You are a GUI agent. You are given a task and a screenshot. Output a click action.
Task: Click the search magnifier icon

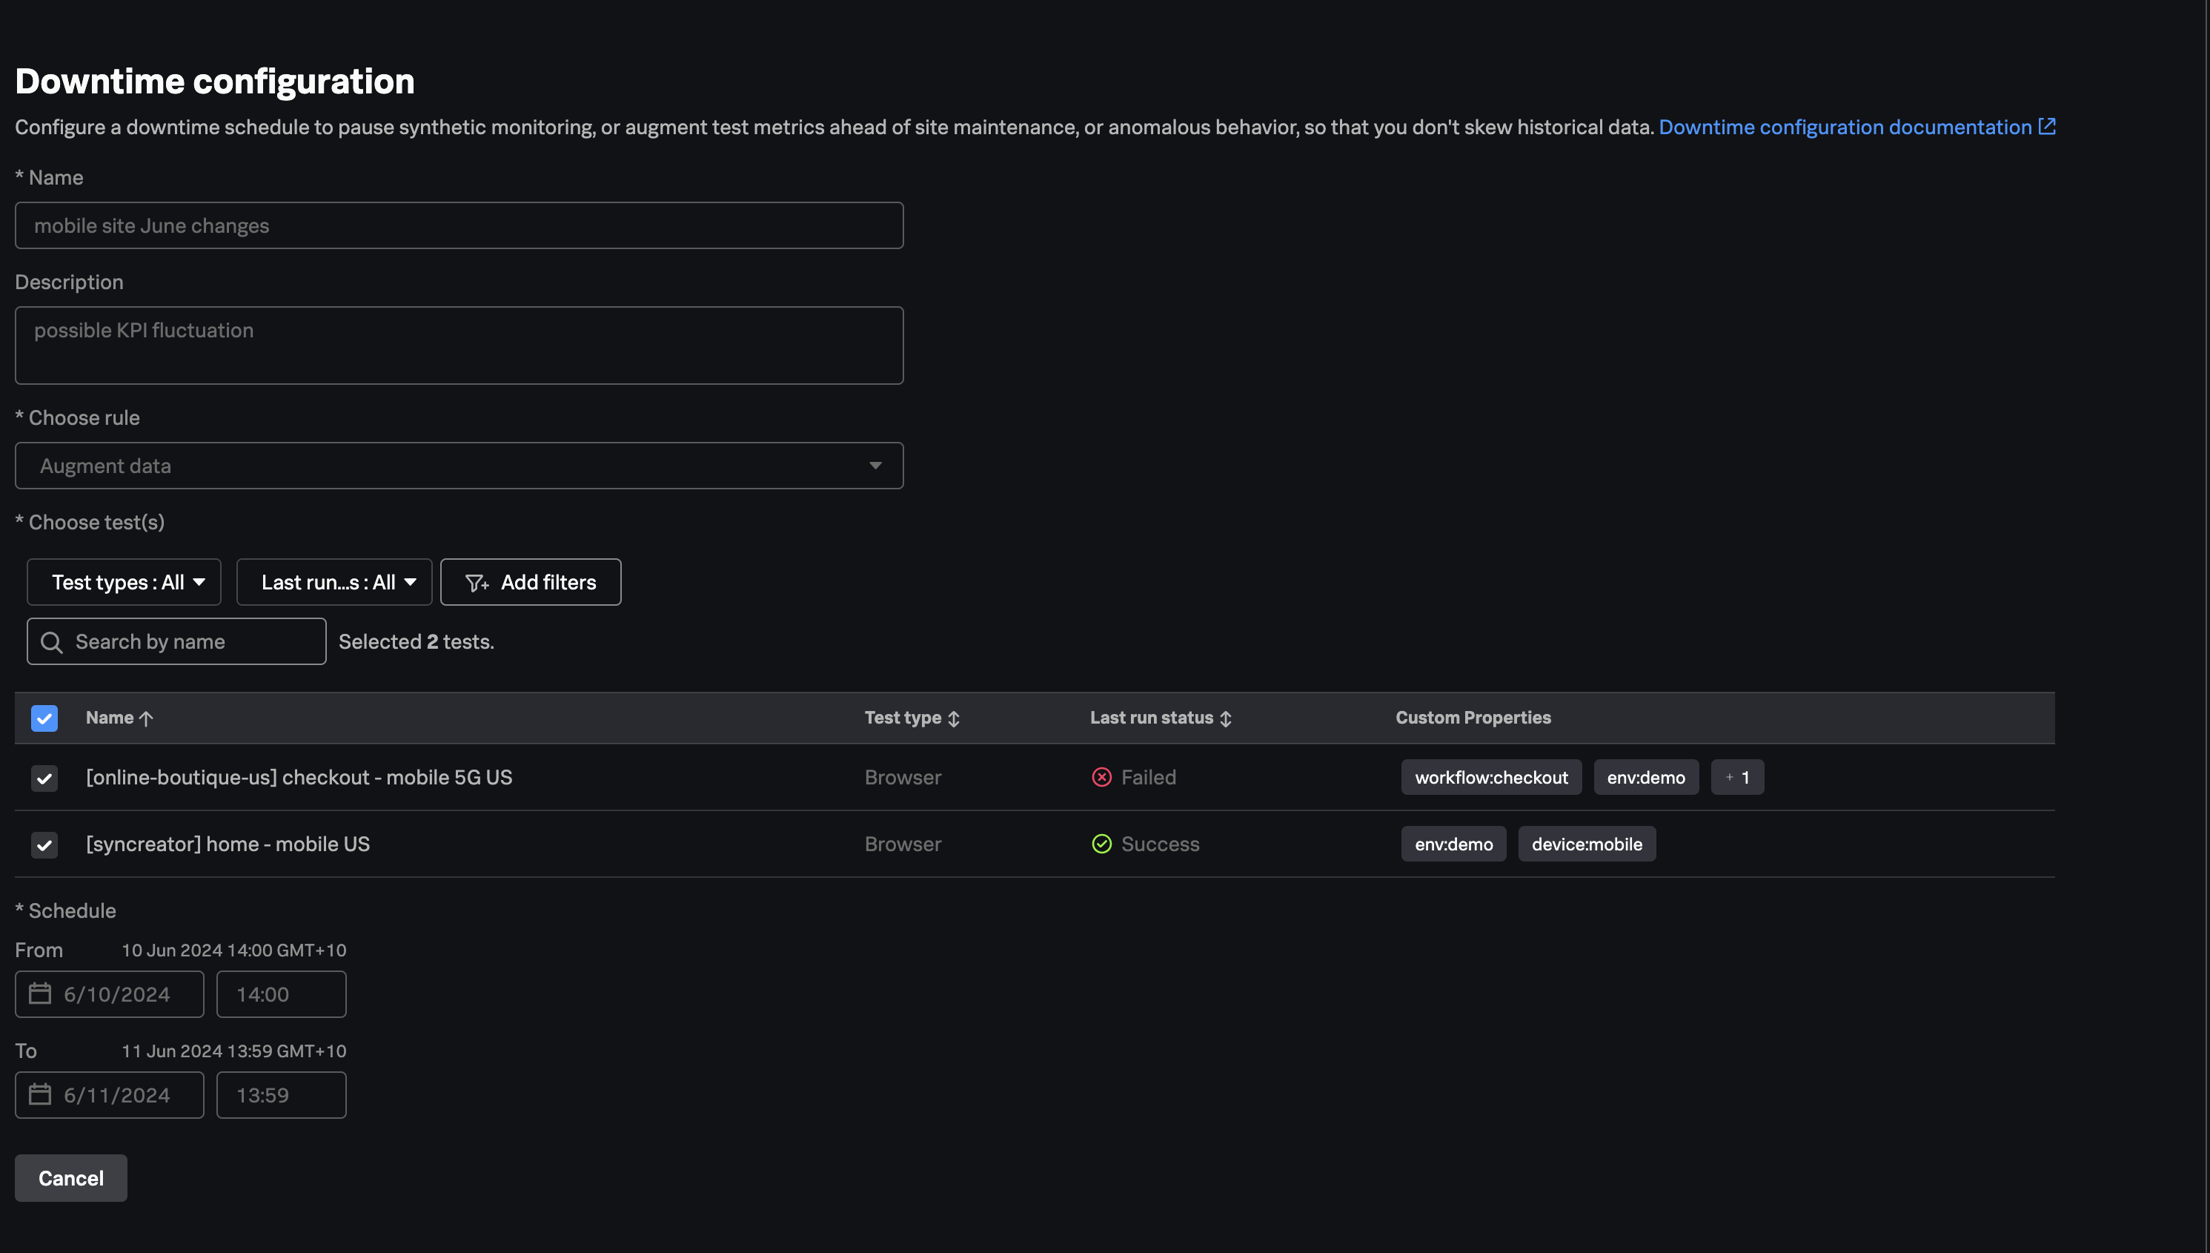coord(50,641)
